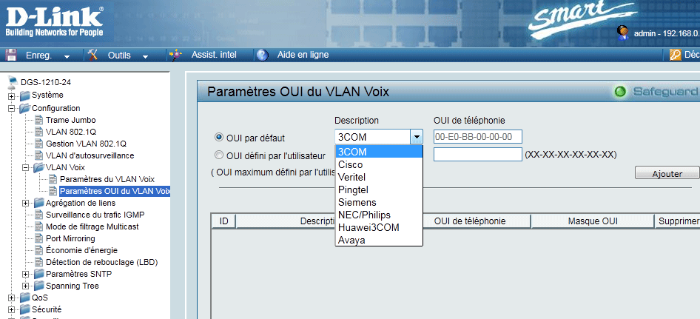Open Surveillance du trafic IGMP page
This screenshot has height=319, width=700.
pos(95,215)
